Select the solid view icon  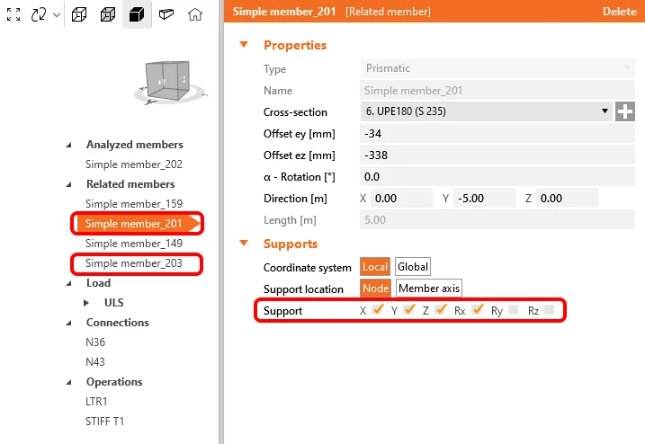137,14
